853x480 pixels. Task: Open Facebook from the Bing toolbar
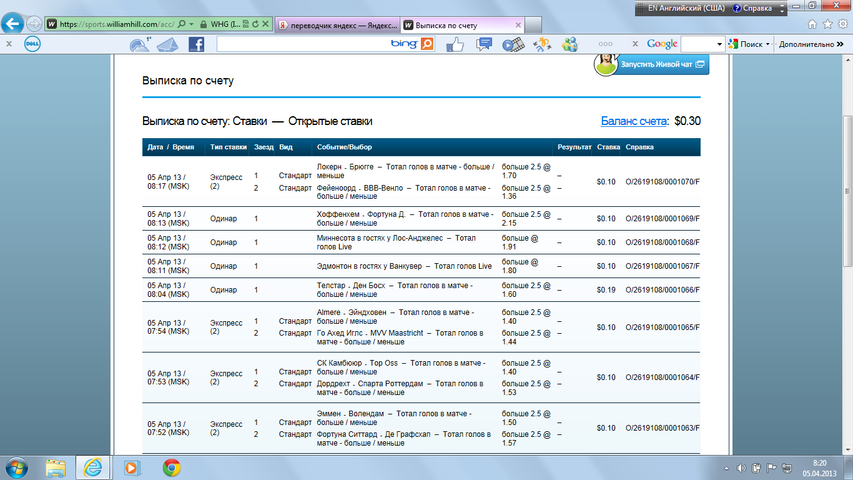[x=196, y=44]
